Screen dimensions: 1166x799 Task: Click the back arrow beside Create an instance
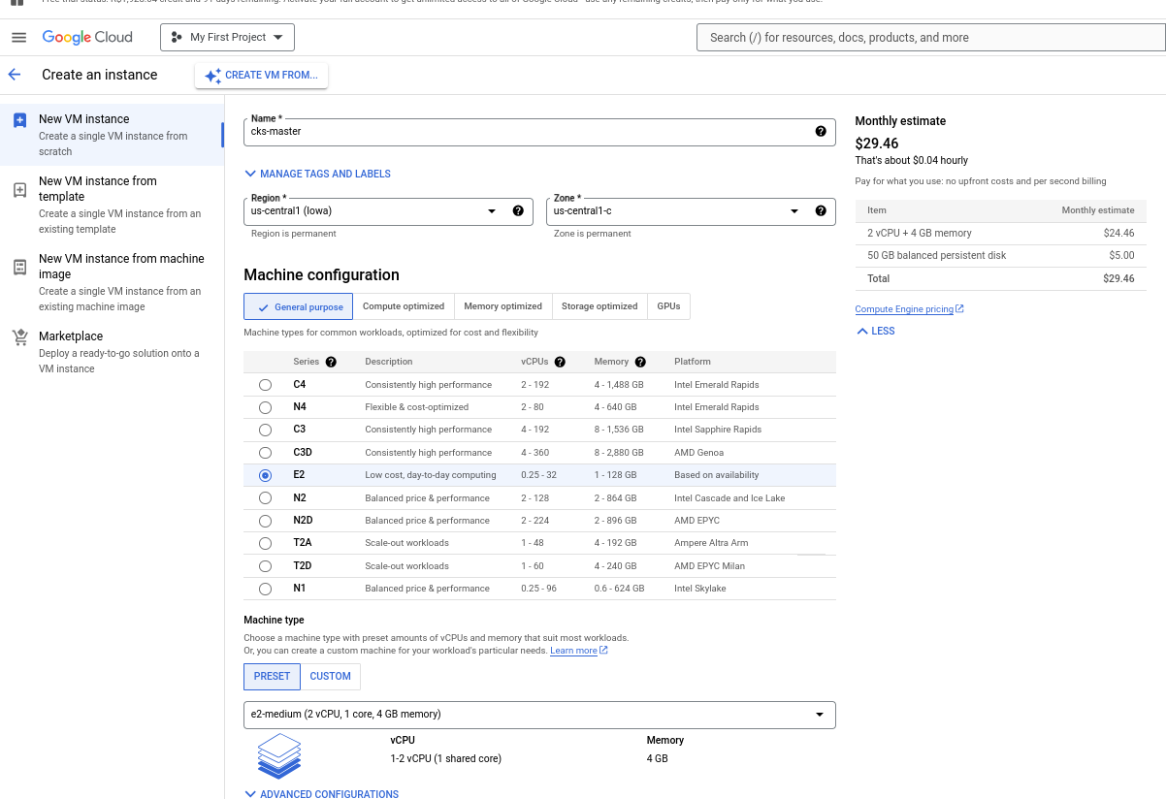(15, 75)
